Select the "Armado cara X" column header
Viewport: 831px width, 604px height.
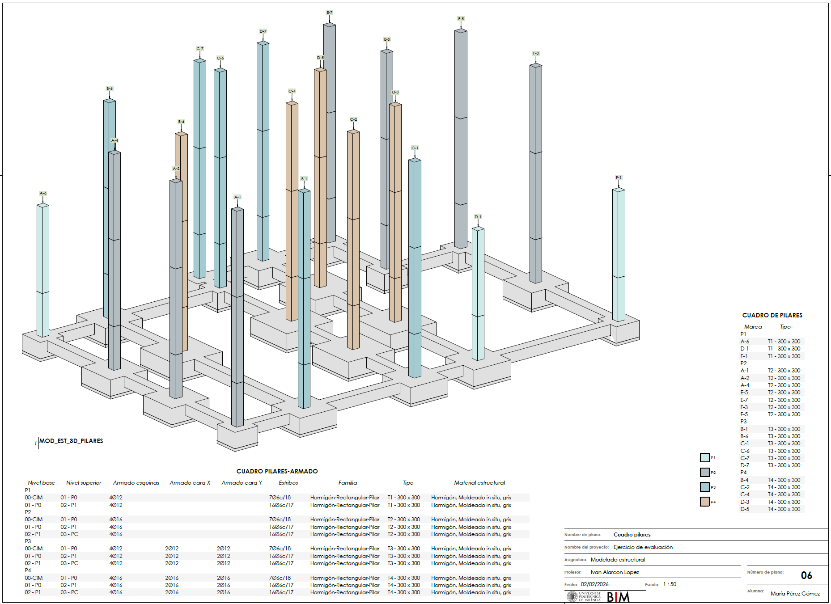pos(190,483)
